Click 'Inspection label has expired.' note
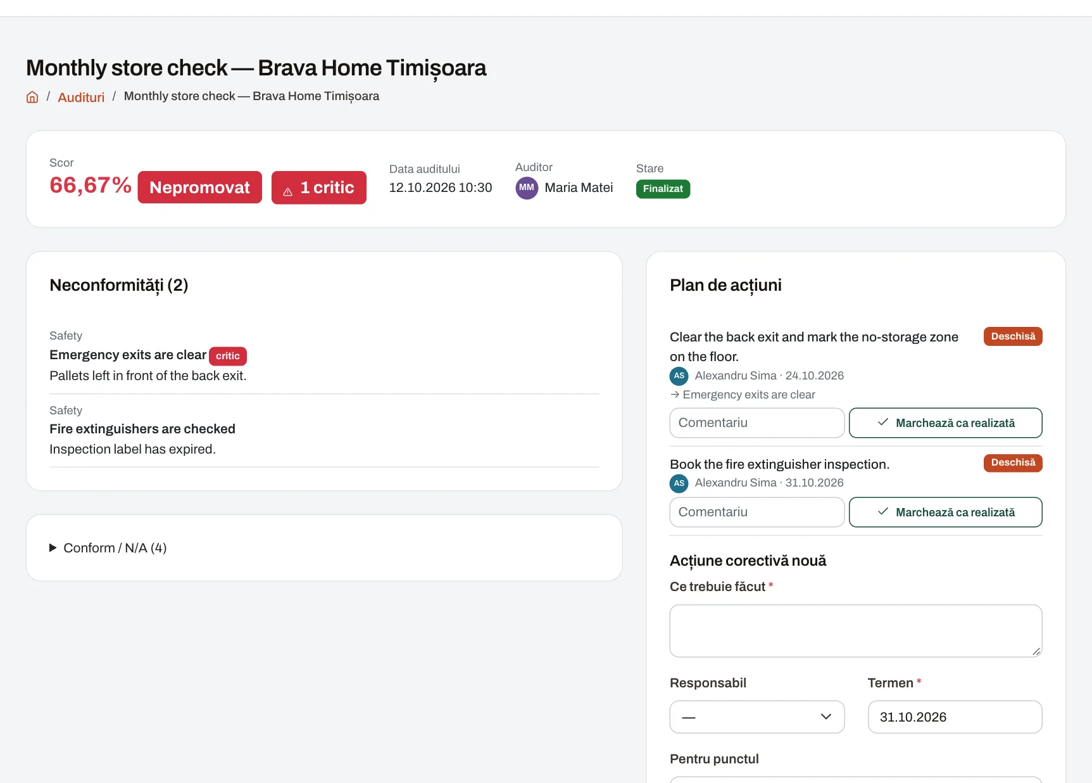 click(x=133, y=449)
